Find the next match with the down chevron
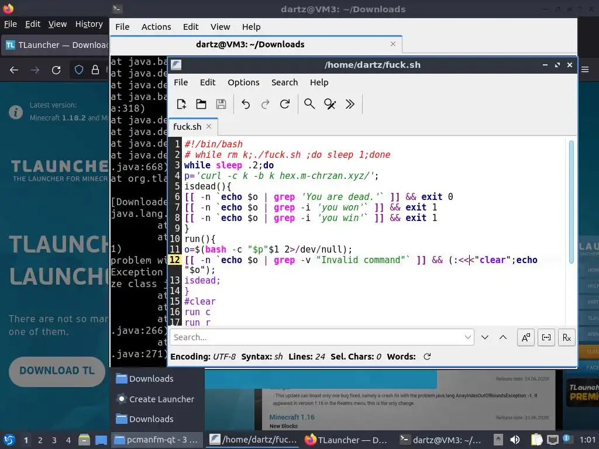 pyautogui.click(x=485, y=337)
